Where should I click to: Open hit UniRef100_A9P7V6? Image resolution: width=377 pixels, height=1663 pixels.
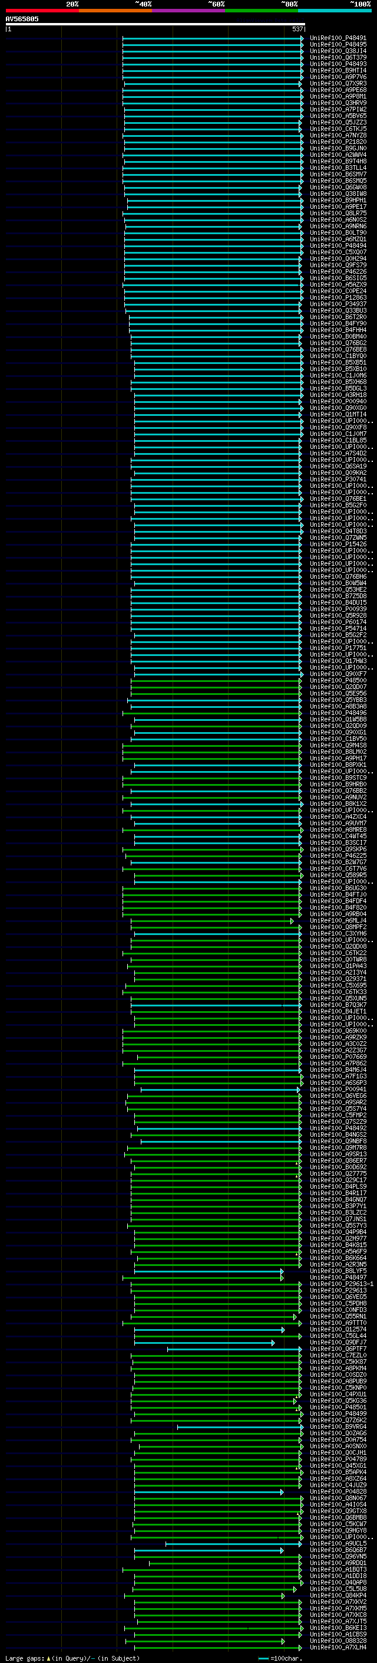pyautogui.click(x=338, y=77)
